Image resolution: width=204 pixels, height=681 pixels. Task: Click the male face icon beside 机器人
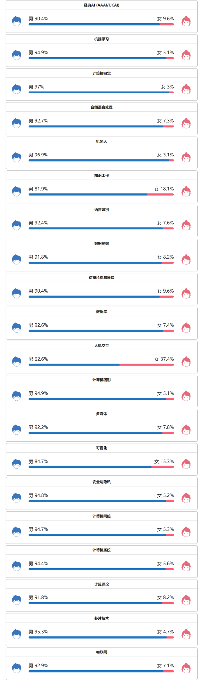point(17,157)
